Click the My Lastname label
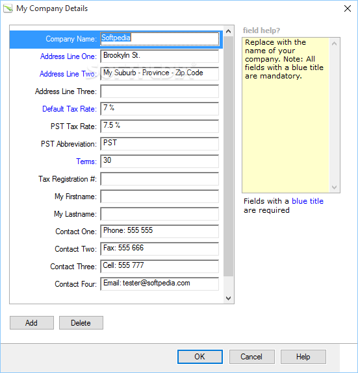The width and height of the screenshot is (358, 373). pos(75,214)
